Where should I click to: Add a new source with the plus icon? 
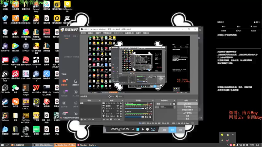pos(104,119)
